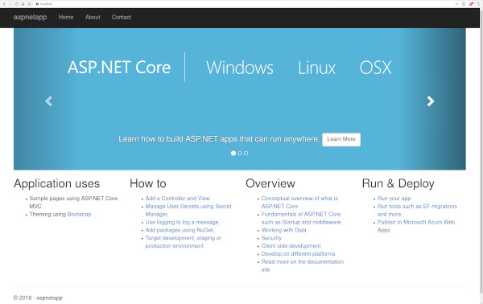Advance carousel with right chevron arrow
Image resolution: width=483 pixels, height=304 pixels.
pos(431,101)
